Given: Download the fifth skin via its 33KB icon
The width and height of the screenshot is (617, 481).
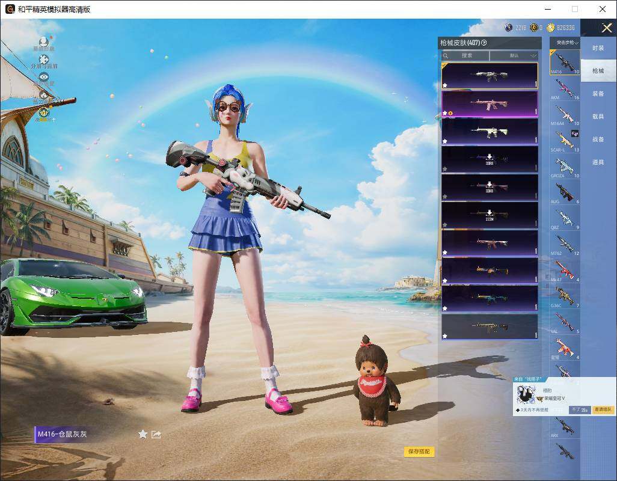Looking at the screenshot, I should point(490,187).
